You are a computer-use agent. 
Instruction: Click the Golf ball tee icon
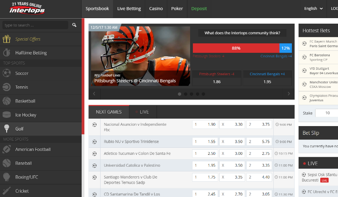click(6, 128)
